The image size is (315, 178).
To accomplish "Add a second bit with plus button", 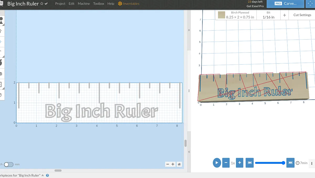I will click(x=284, y=15).
